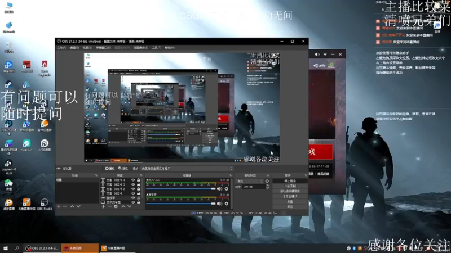Select the 游戏源 source row
The height and width of the screenshot is (253, 451).
[121, 198]
